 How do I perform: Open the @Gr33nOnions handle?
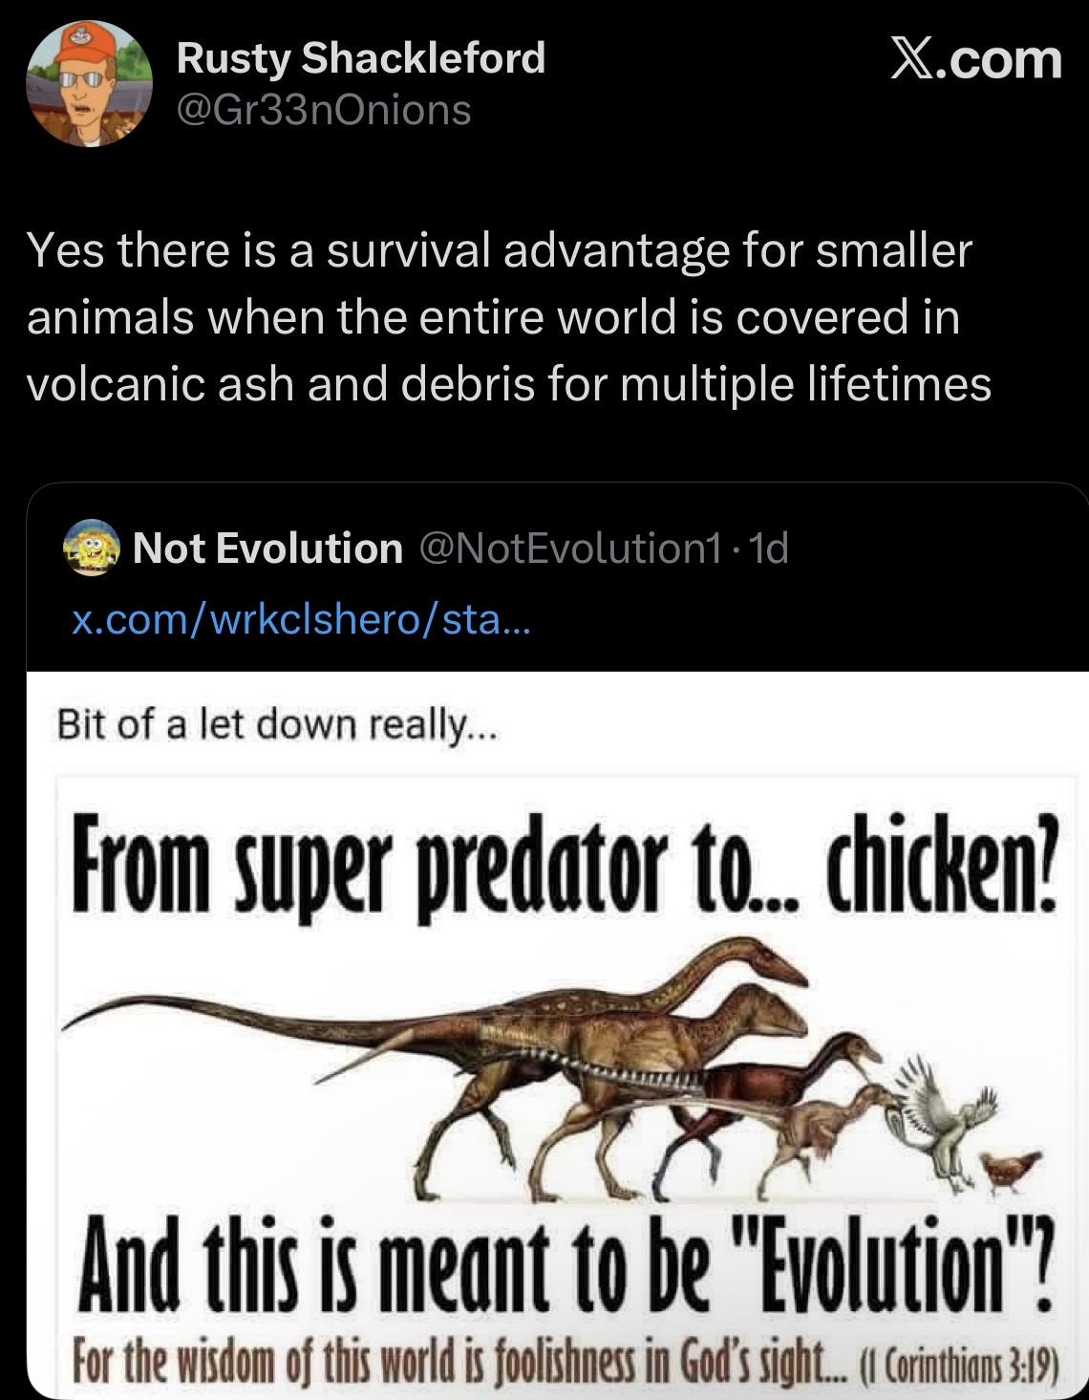(x=324, y=110)
